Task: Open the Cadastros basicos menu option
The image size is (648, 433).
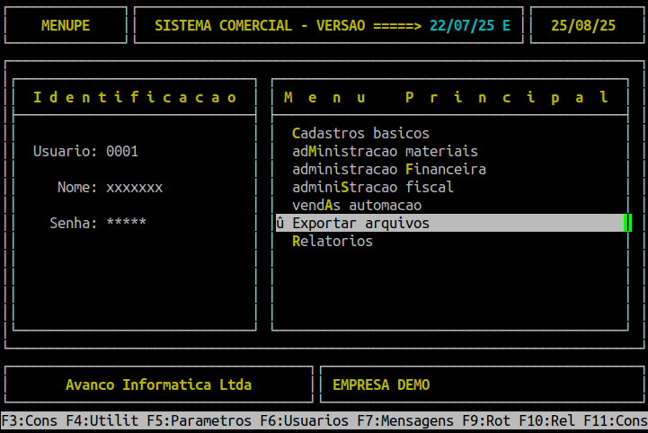Action: pos(360,134)
